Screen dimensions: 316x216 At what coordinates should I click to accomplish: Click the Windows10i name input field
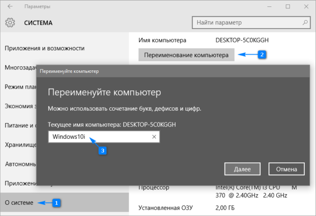click(x=104, y=137)
